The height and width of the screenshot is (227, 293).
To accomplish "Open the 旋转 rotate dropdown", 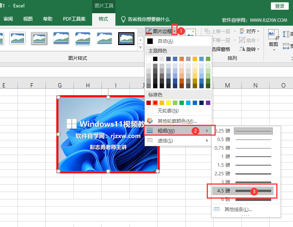I will click(x=249, y=49).
